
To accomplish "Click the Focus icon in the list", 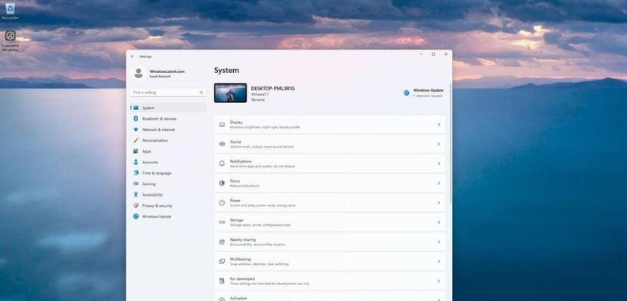I will click(x=222, y=183).
